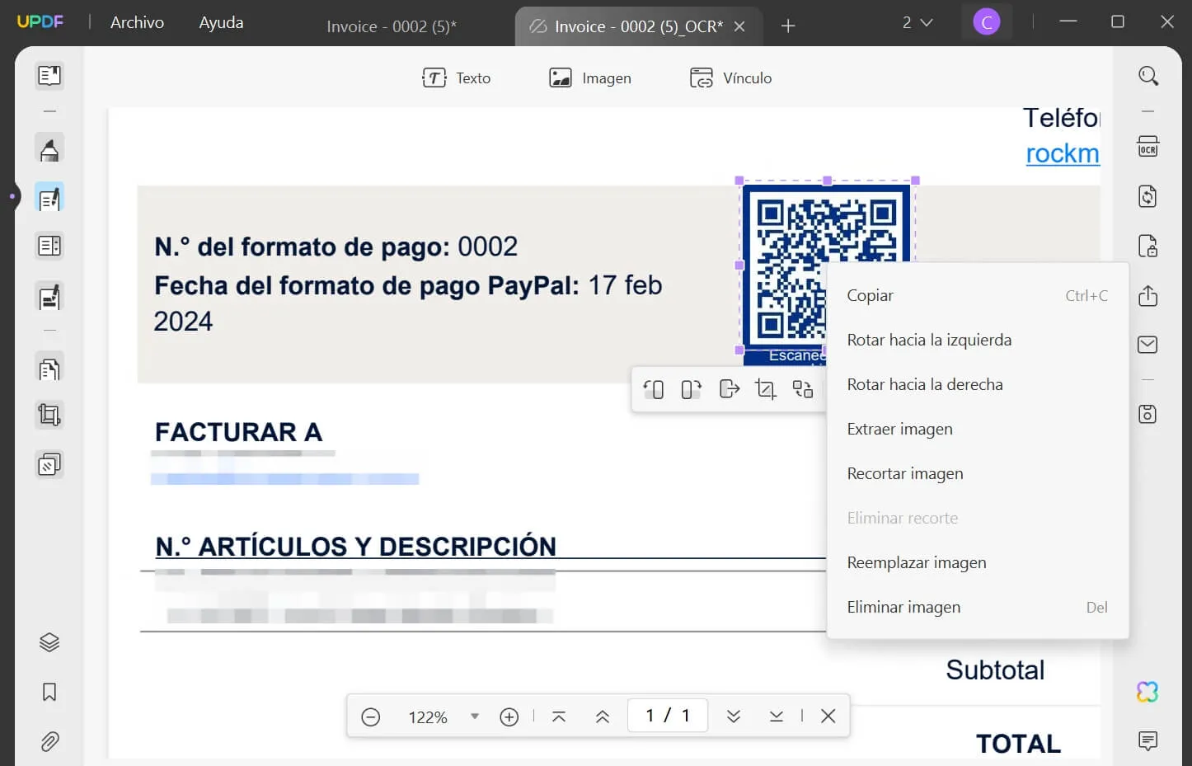This screenshot has height=766, width=1192.
Task: Open the Convert PDF tool
Action: pyautogui.click(x=1147, y=196)
